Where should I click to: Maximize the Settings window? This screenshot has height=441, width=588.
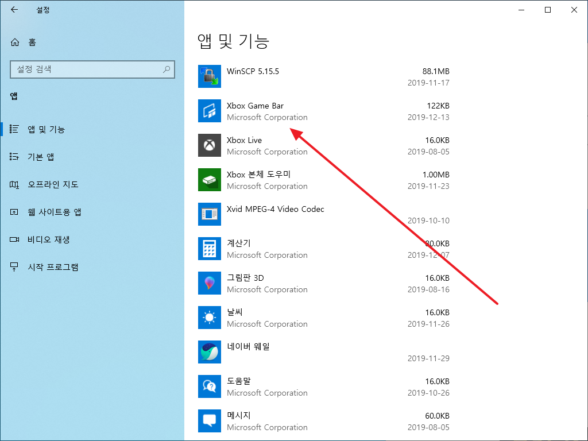coord(547,10)
